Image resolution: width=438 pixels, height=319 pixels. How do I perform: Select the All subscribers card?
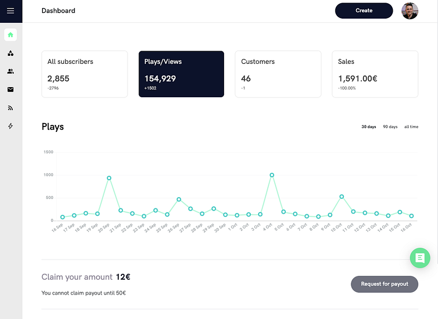85,74
